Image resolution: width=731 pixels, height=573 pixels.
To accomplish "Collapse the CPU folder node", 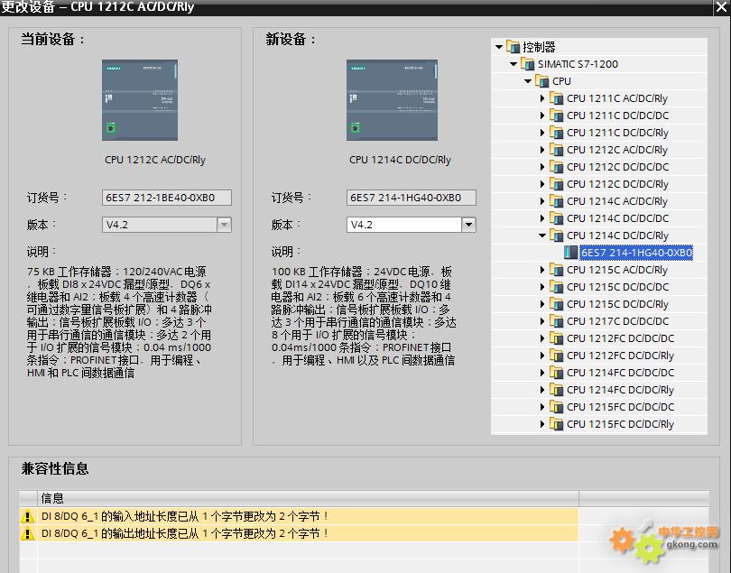I will click(528, 81).
